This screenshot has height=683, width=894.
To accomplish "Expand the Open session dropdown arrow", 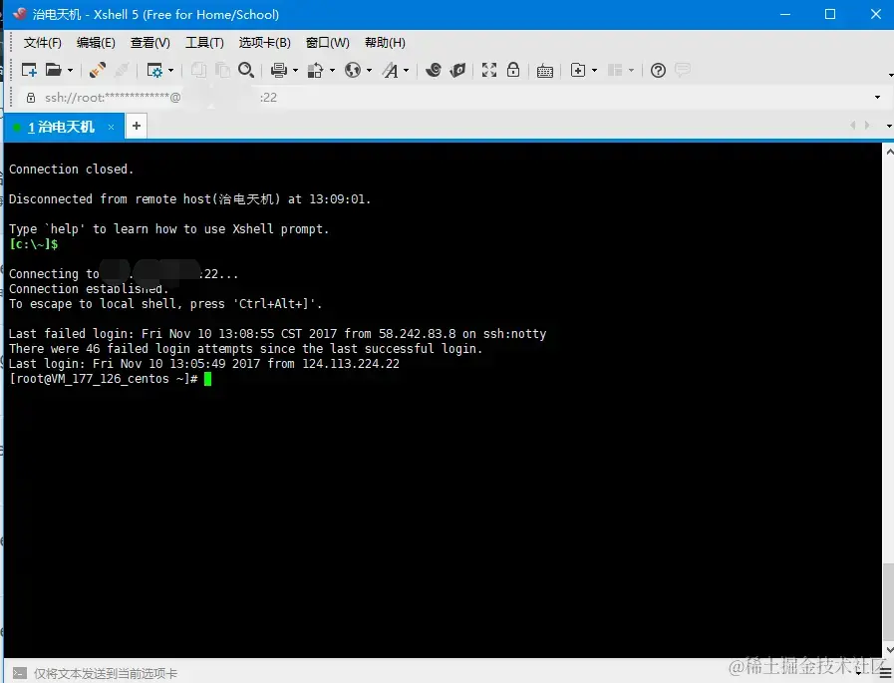I will coord(70,70).
